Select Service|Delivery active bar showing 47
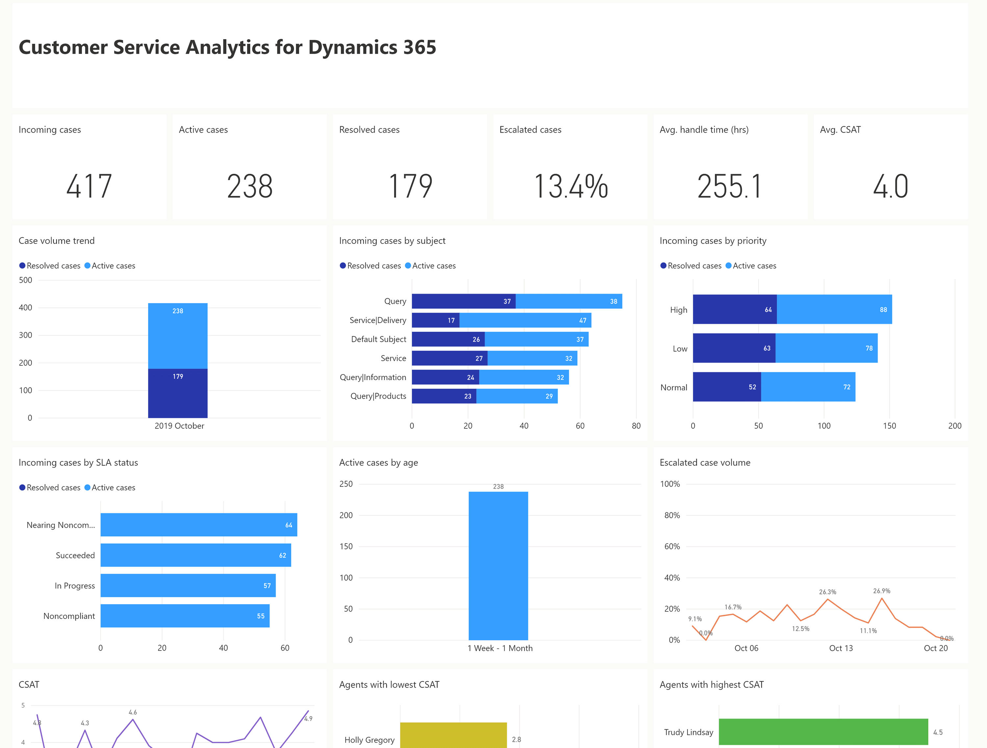Screen dimensions: 987x748 coord(525,320)
